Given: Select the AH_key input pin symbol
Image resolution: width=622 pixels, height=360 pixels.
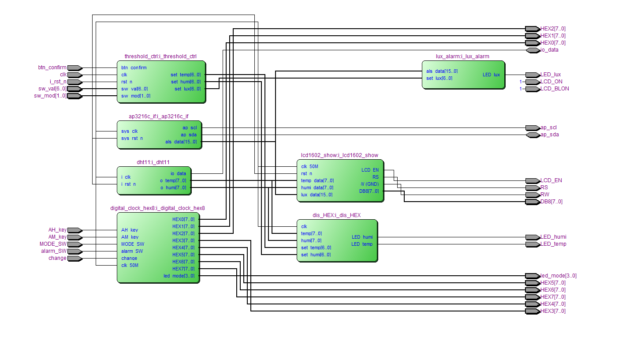Looking at the screenshot, I should tap(74, 230).
